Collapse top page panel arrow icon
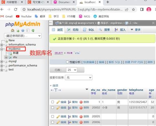The width and height of the screenshot is (156, 126). [153, 23]
